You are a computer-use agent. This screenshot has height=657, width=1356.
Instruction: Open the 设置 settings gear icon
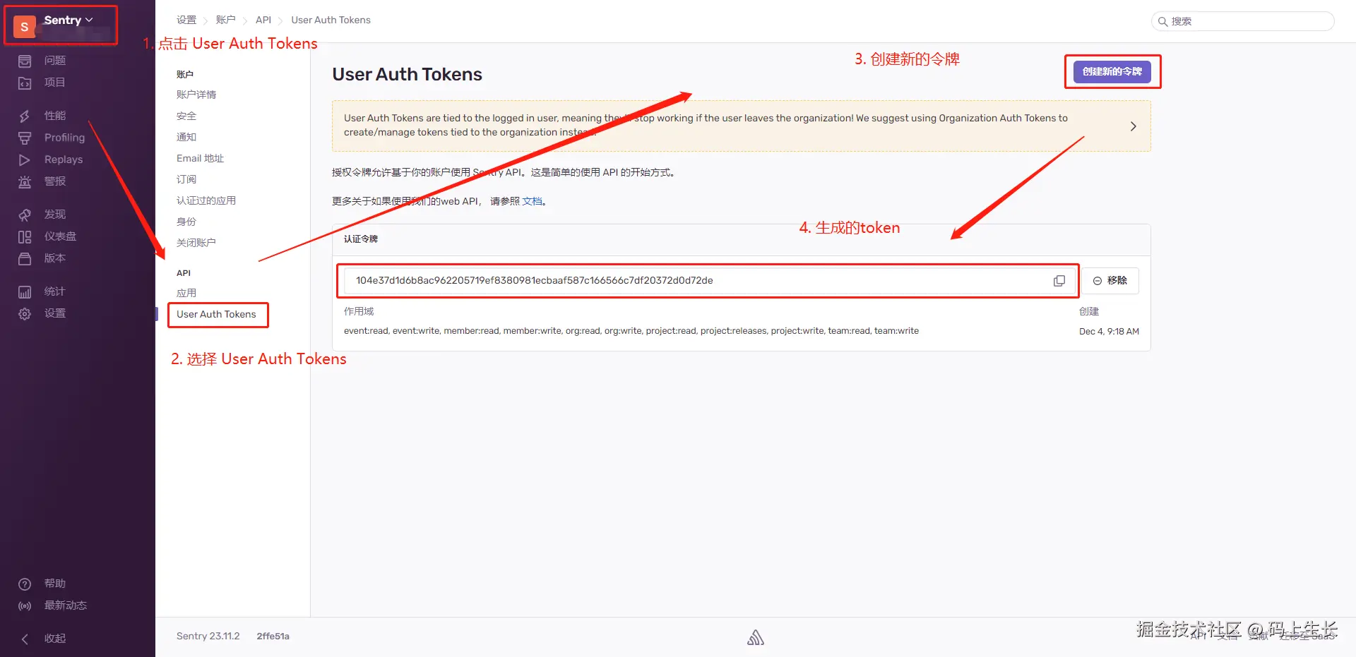pos(25,313)
